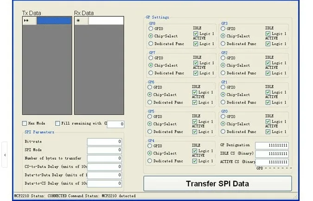This screenshot has width=313, height=201.
Task: Click the Data-to-CS Delay field
Action: (104, 184)
